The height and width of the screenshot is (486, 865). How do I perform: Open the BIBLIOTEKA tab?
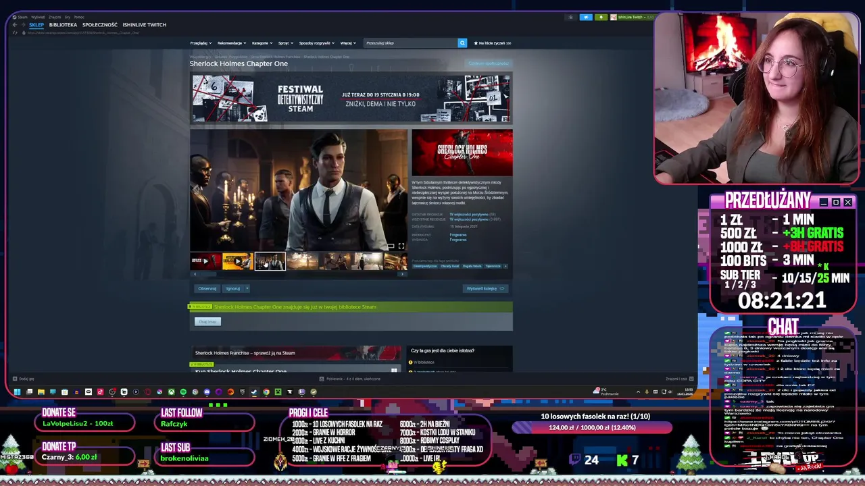pyautogui.click(x=63, y=25)
